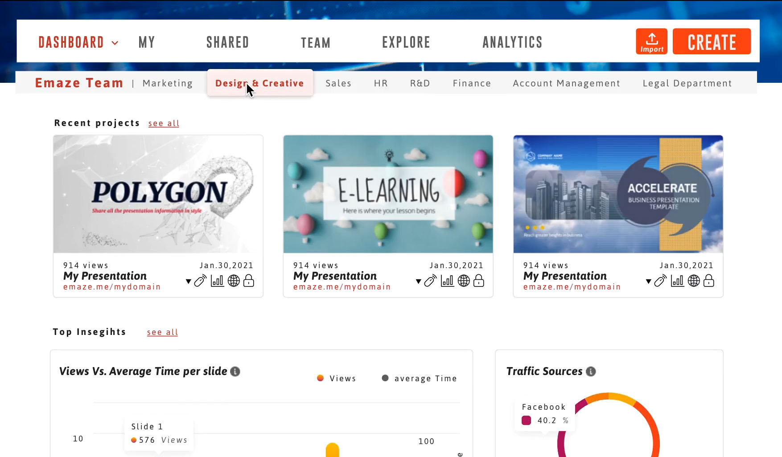Toggle privacy lock on Polygon presentation
This screenshot has width=782, height=457.
(249, 281)
